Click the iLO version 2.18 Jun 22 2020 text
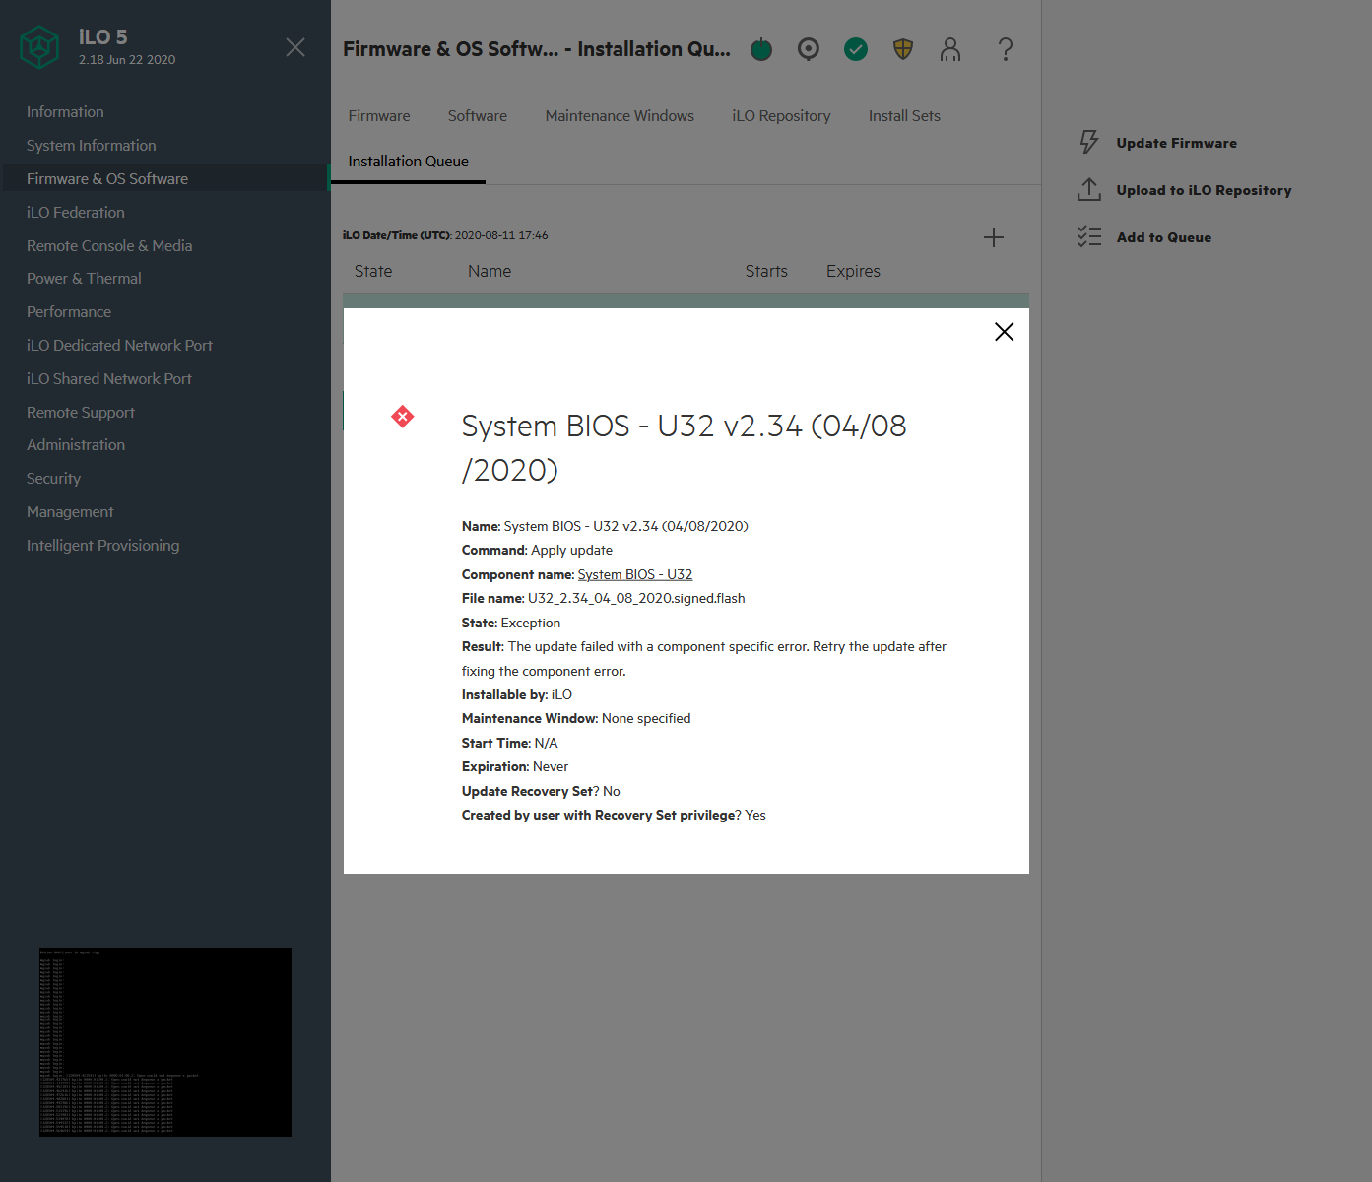Viewport: 1372px width, 1182px height. (127, 60)
